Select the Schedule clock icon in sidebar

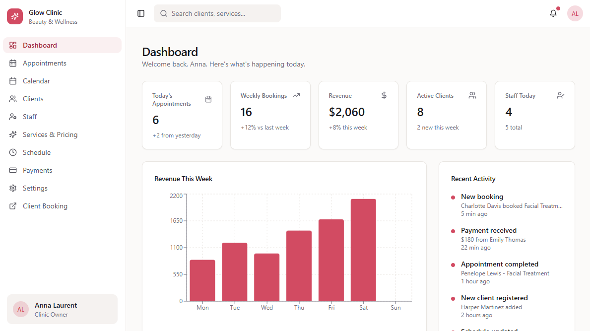13,152
